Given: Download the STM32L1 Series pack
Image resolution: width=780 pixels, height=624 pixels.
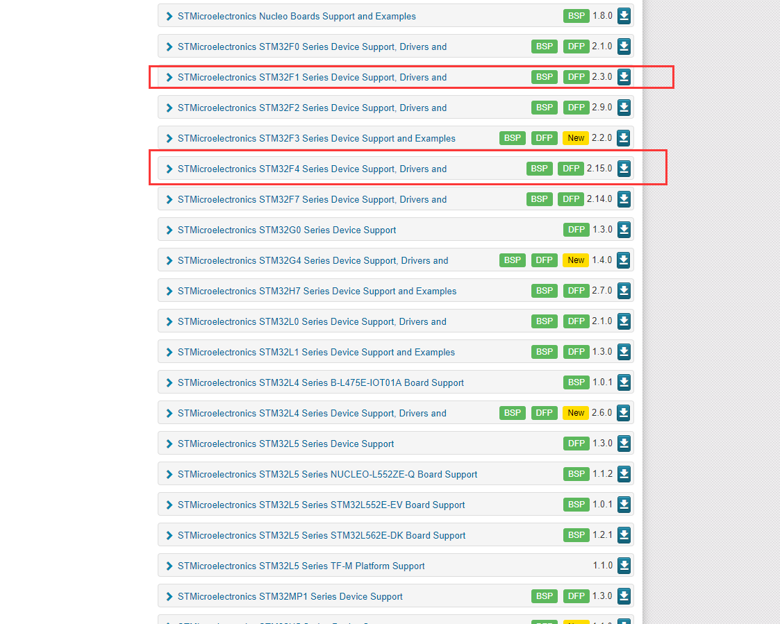Looking at the screenshot, I should pyautogui.click(x=624, y=351).
